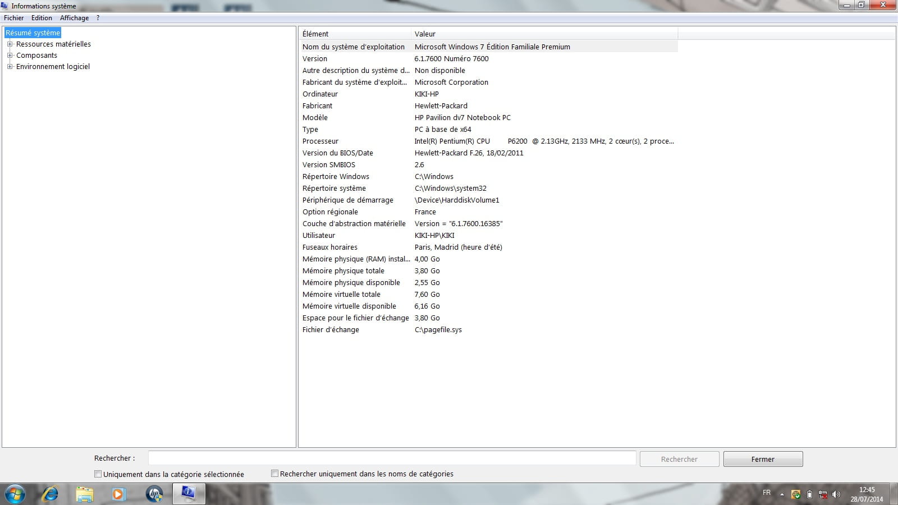The height and width of the screenshot is (505, 898).
Task: Select the Processeur row label
Action: [x=320, y=141]
